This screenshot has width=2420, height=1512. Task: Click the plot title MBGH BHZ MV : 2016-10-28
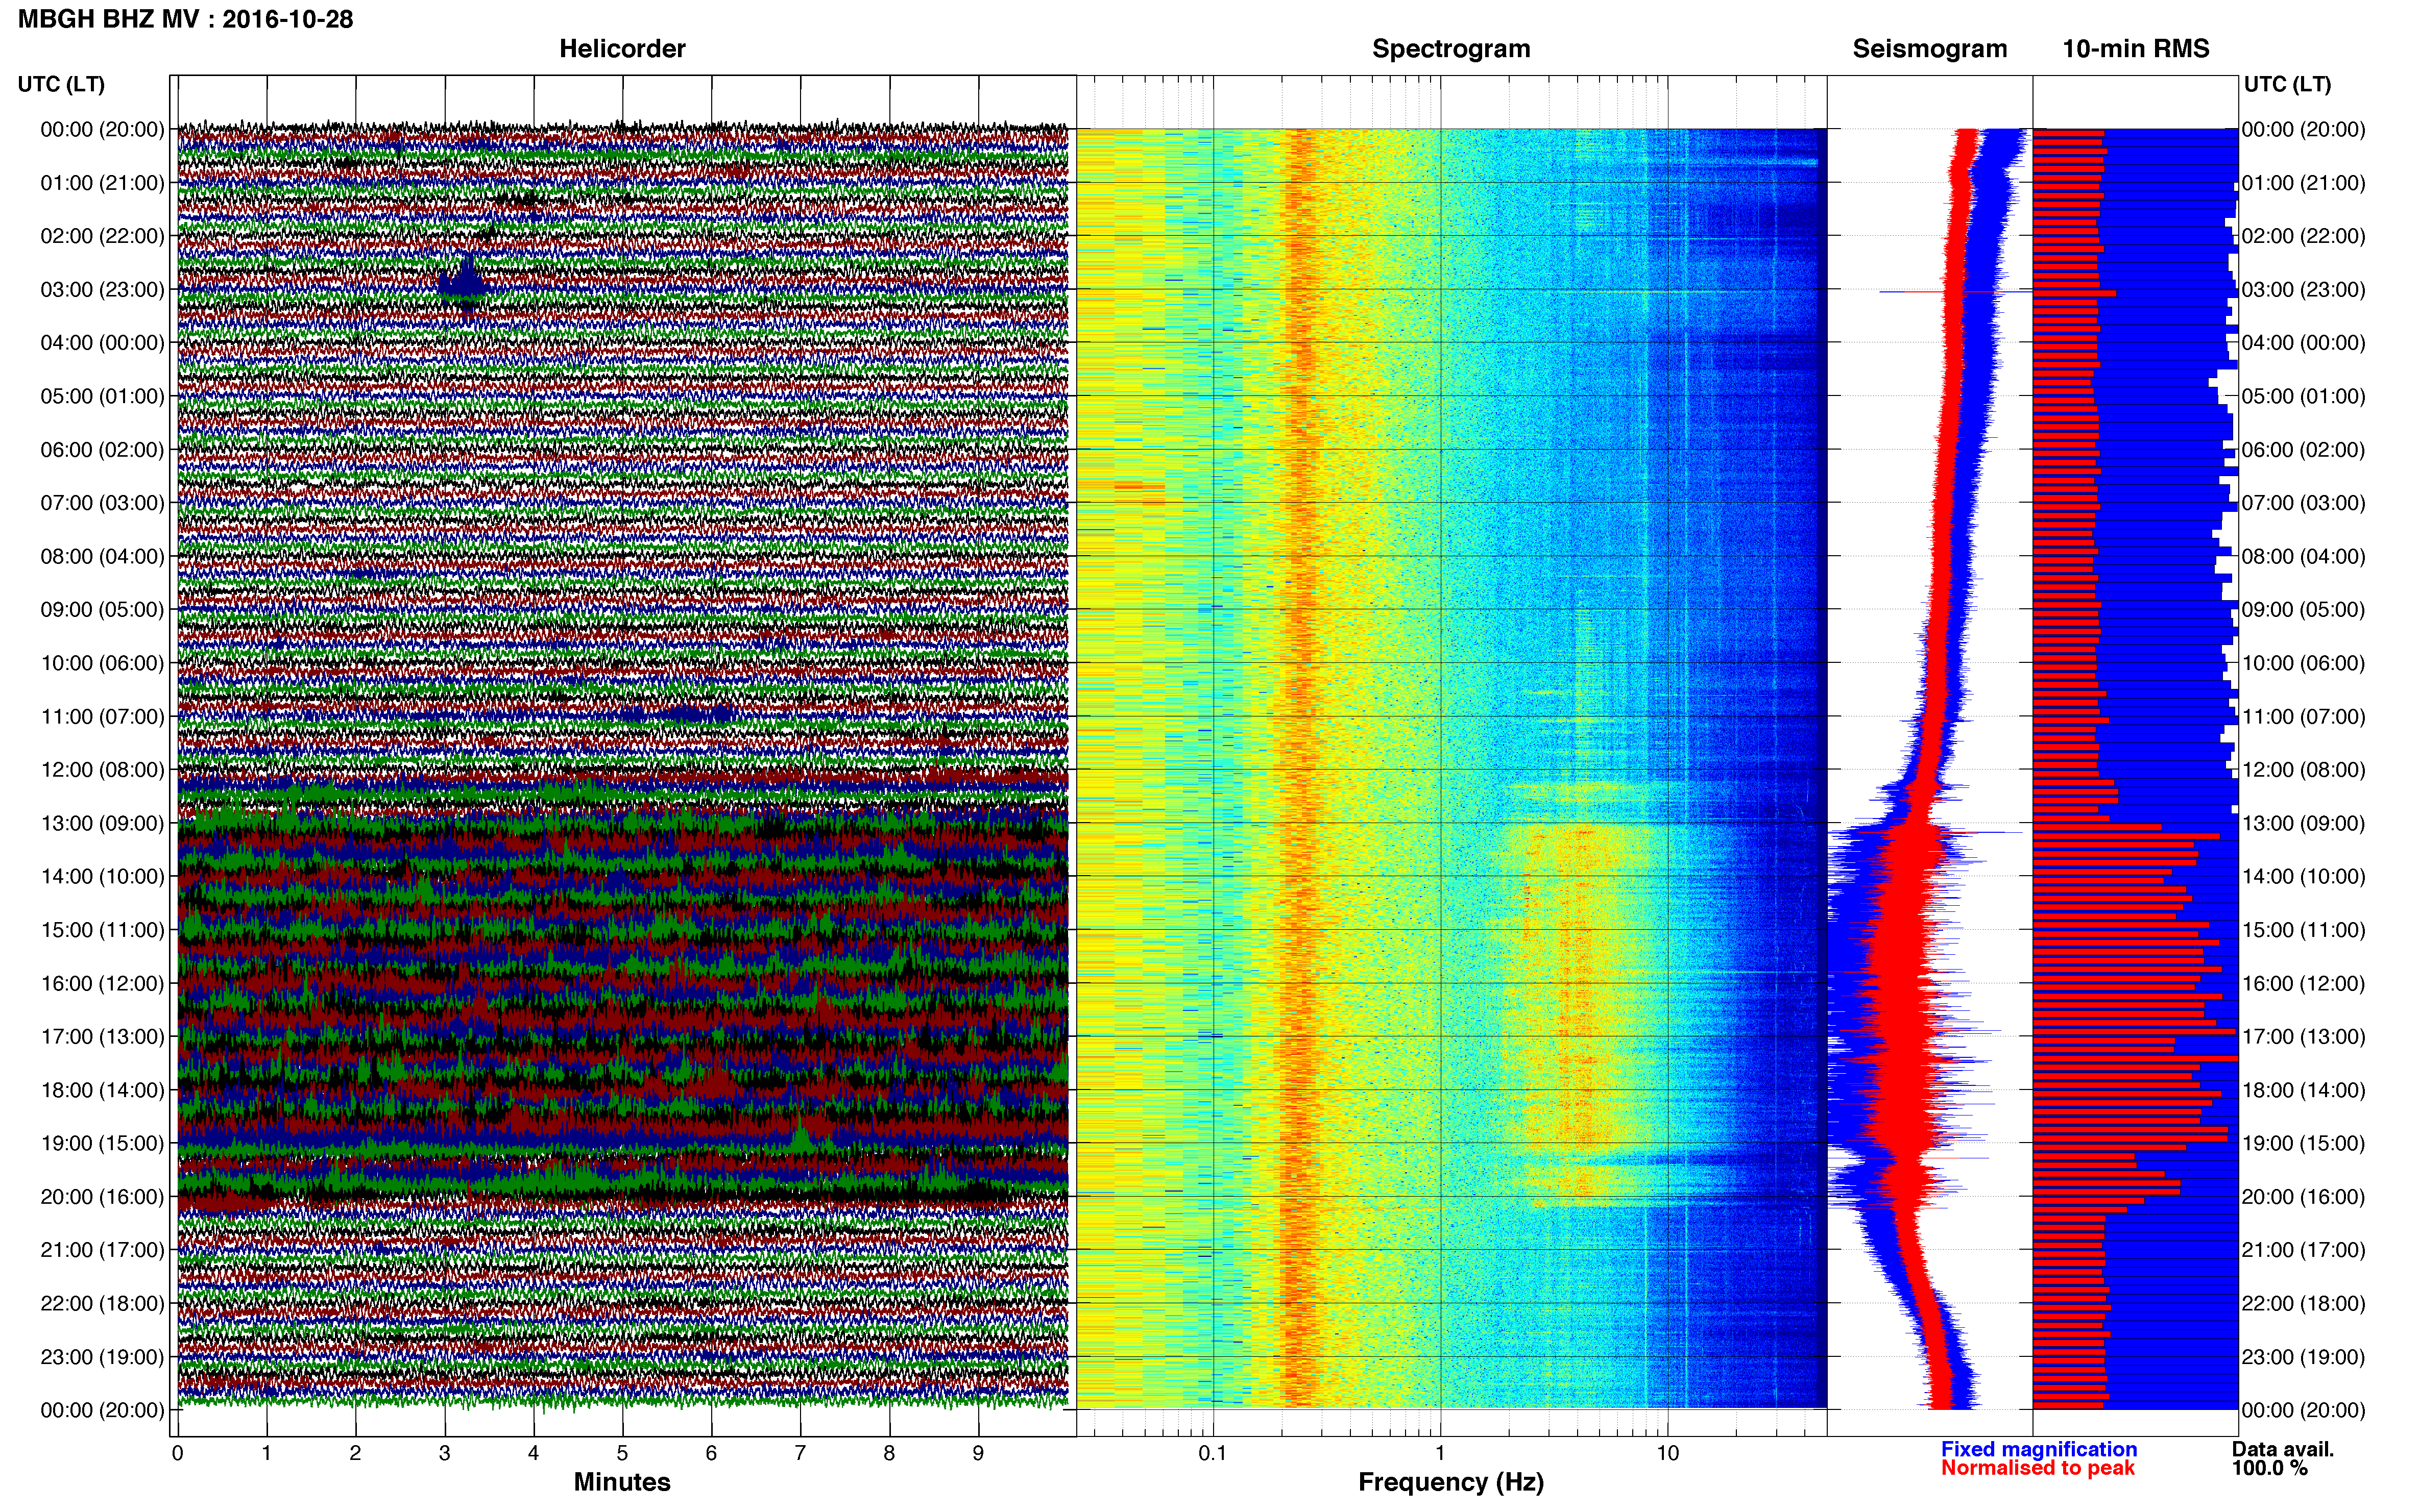click(x=185, y=19)
